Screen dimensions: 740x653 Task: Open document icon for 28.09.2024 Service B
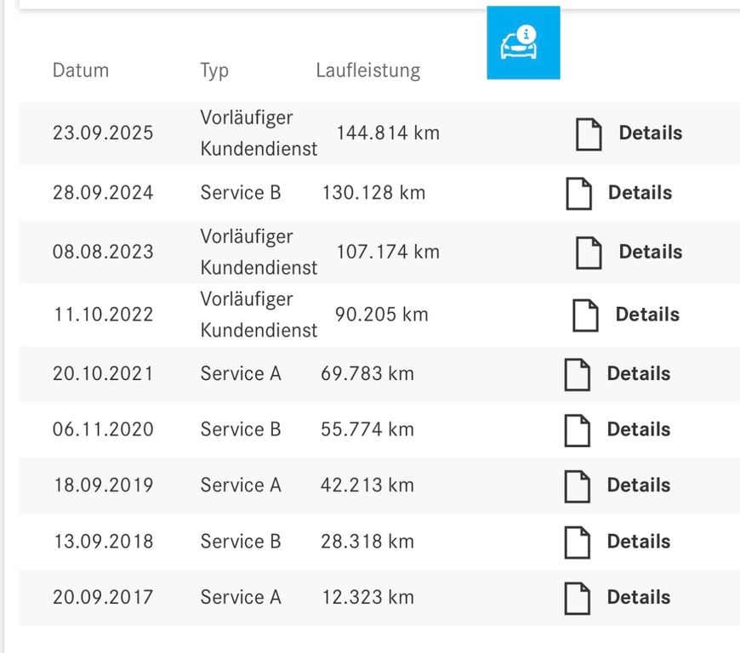pyautogui.click(x=578, y=193)
